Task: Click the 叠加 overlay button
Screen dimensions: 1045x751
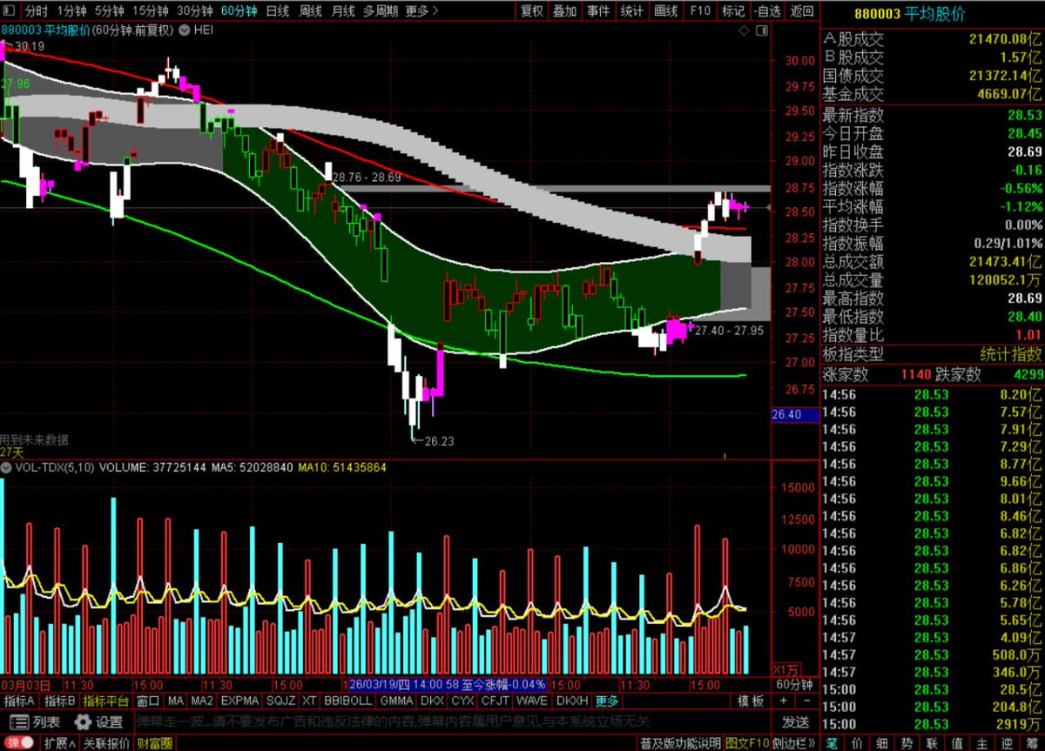Action: click(x=565, y=11)
